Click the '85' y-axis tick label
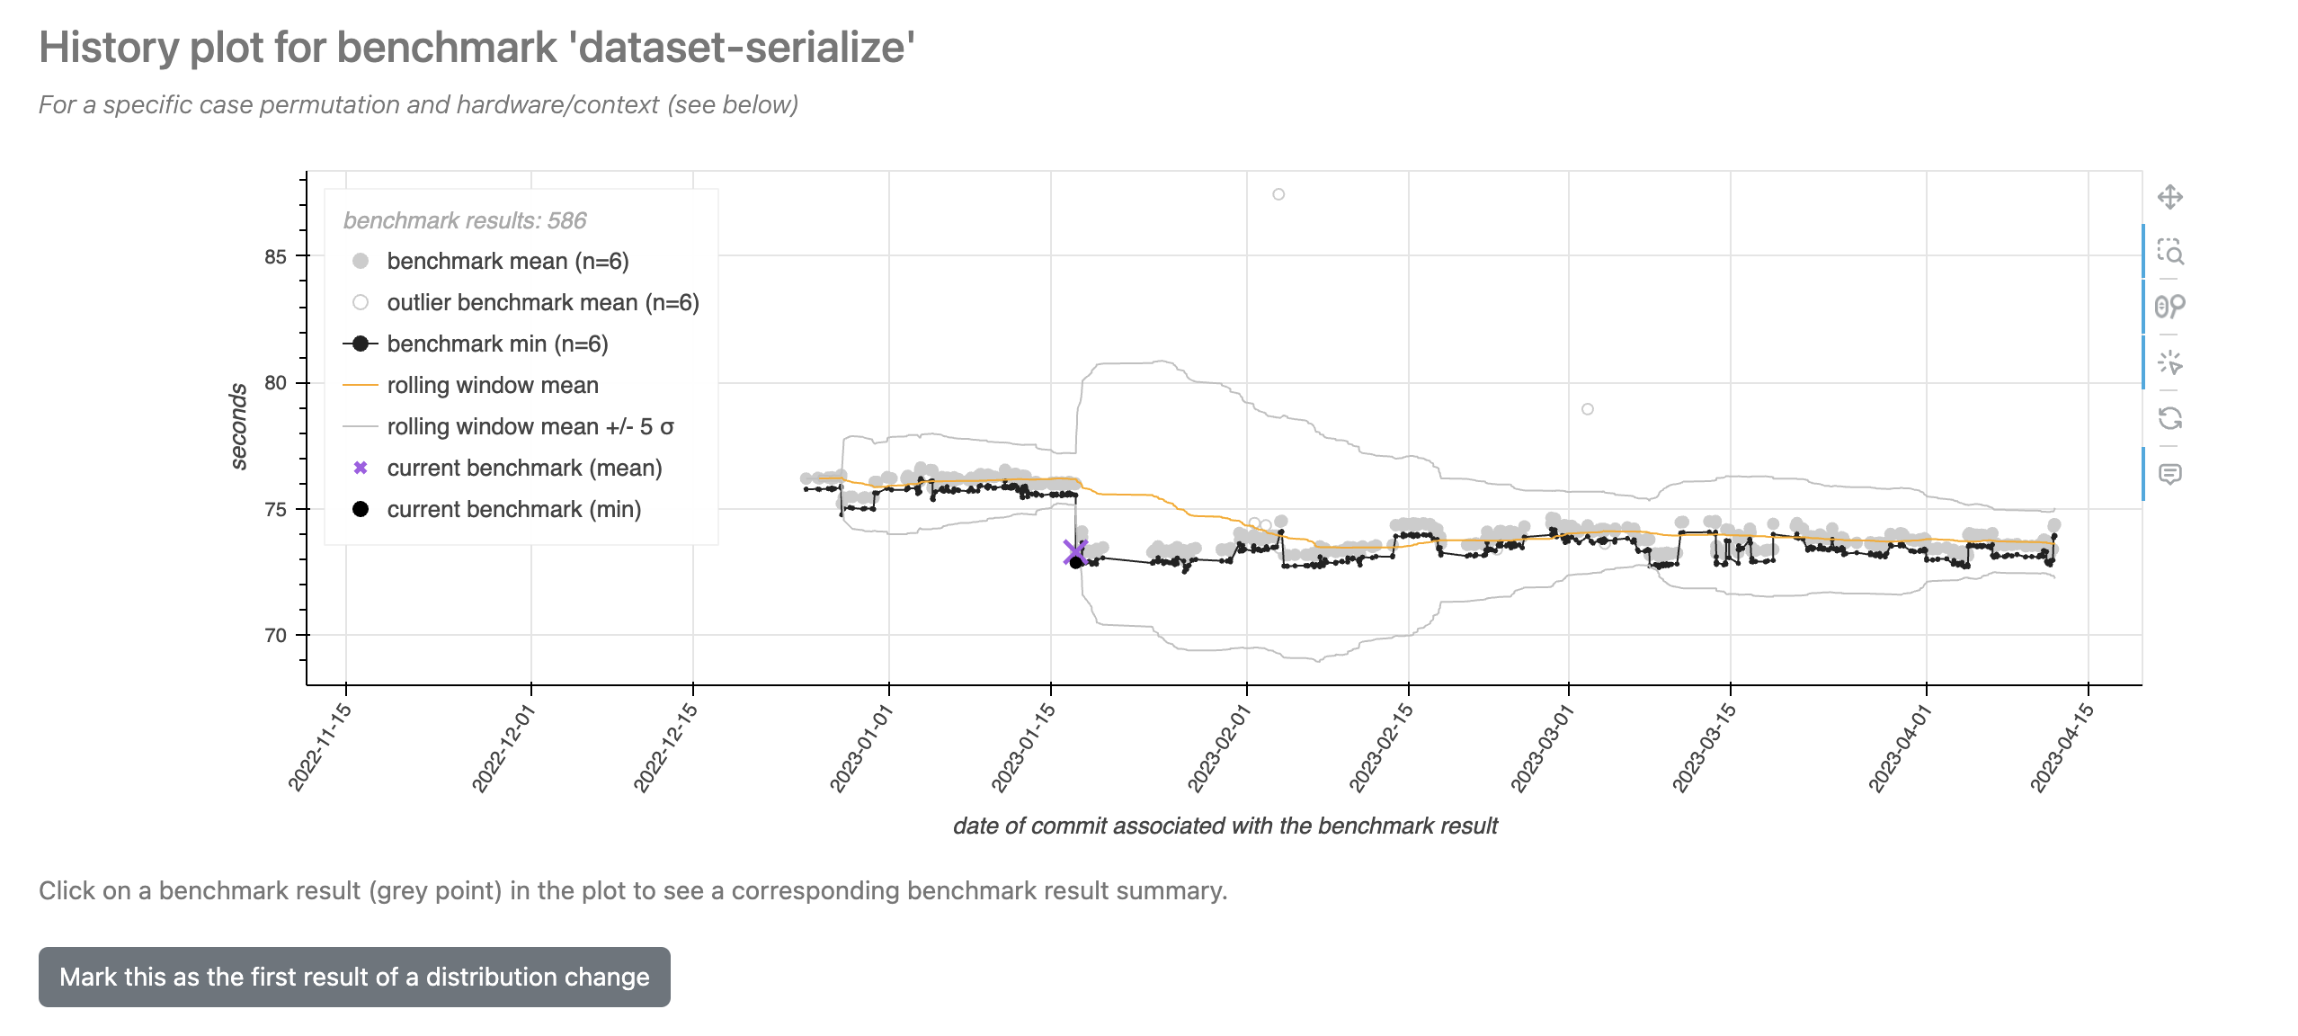This screenshot has width=2298, height=1036. [275, 257]
